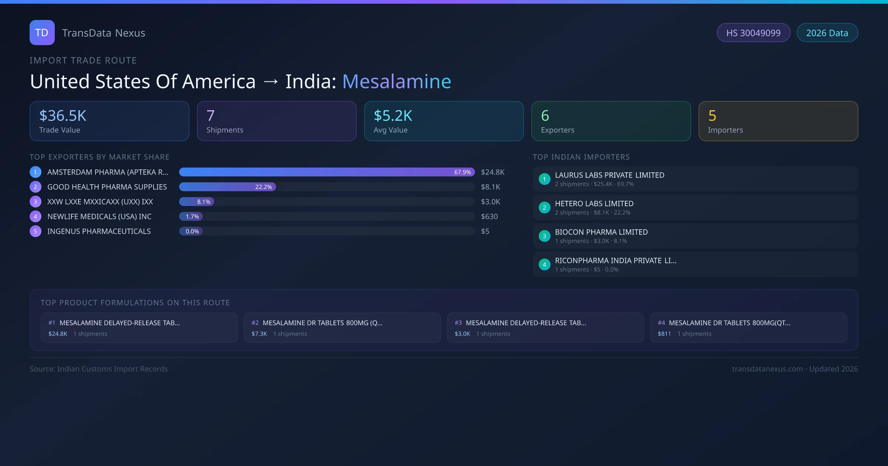The width and height of the screenshot is (888, 466).
Task: Select the rank 3 badge by Newlife Medicals row
Action: pyautogui.click(x=35, y=216)
